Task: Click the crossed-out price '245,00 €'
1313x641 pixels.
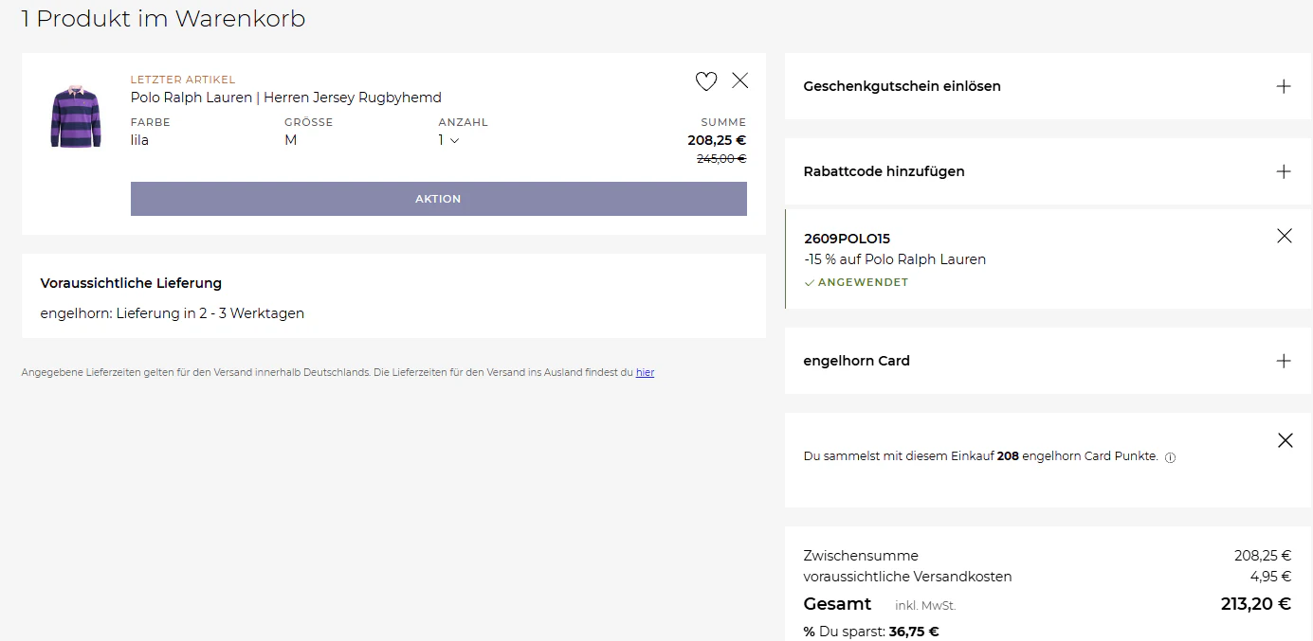Action: coord(721,159)
